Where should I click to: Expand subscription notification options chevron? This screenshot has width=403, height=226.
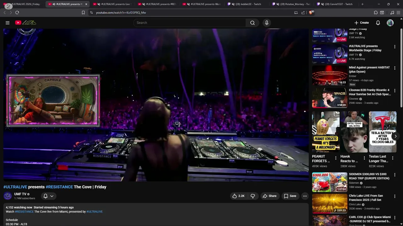52,196
